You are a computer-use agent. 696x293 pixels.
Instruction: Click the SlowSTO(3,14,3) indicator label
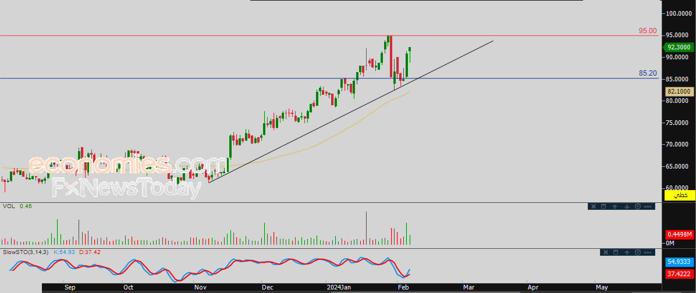click(26, 252)
